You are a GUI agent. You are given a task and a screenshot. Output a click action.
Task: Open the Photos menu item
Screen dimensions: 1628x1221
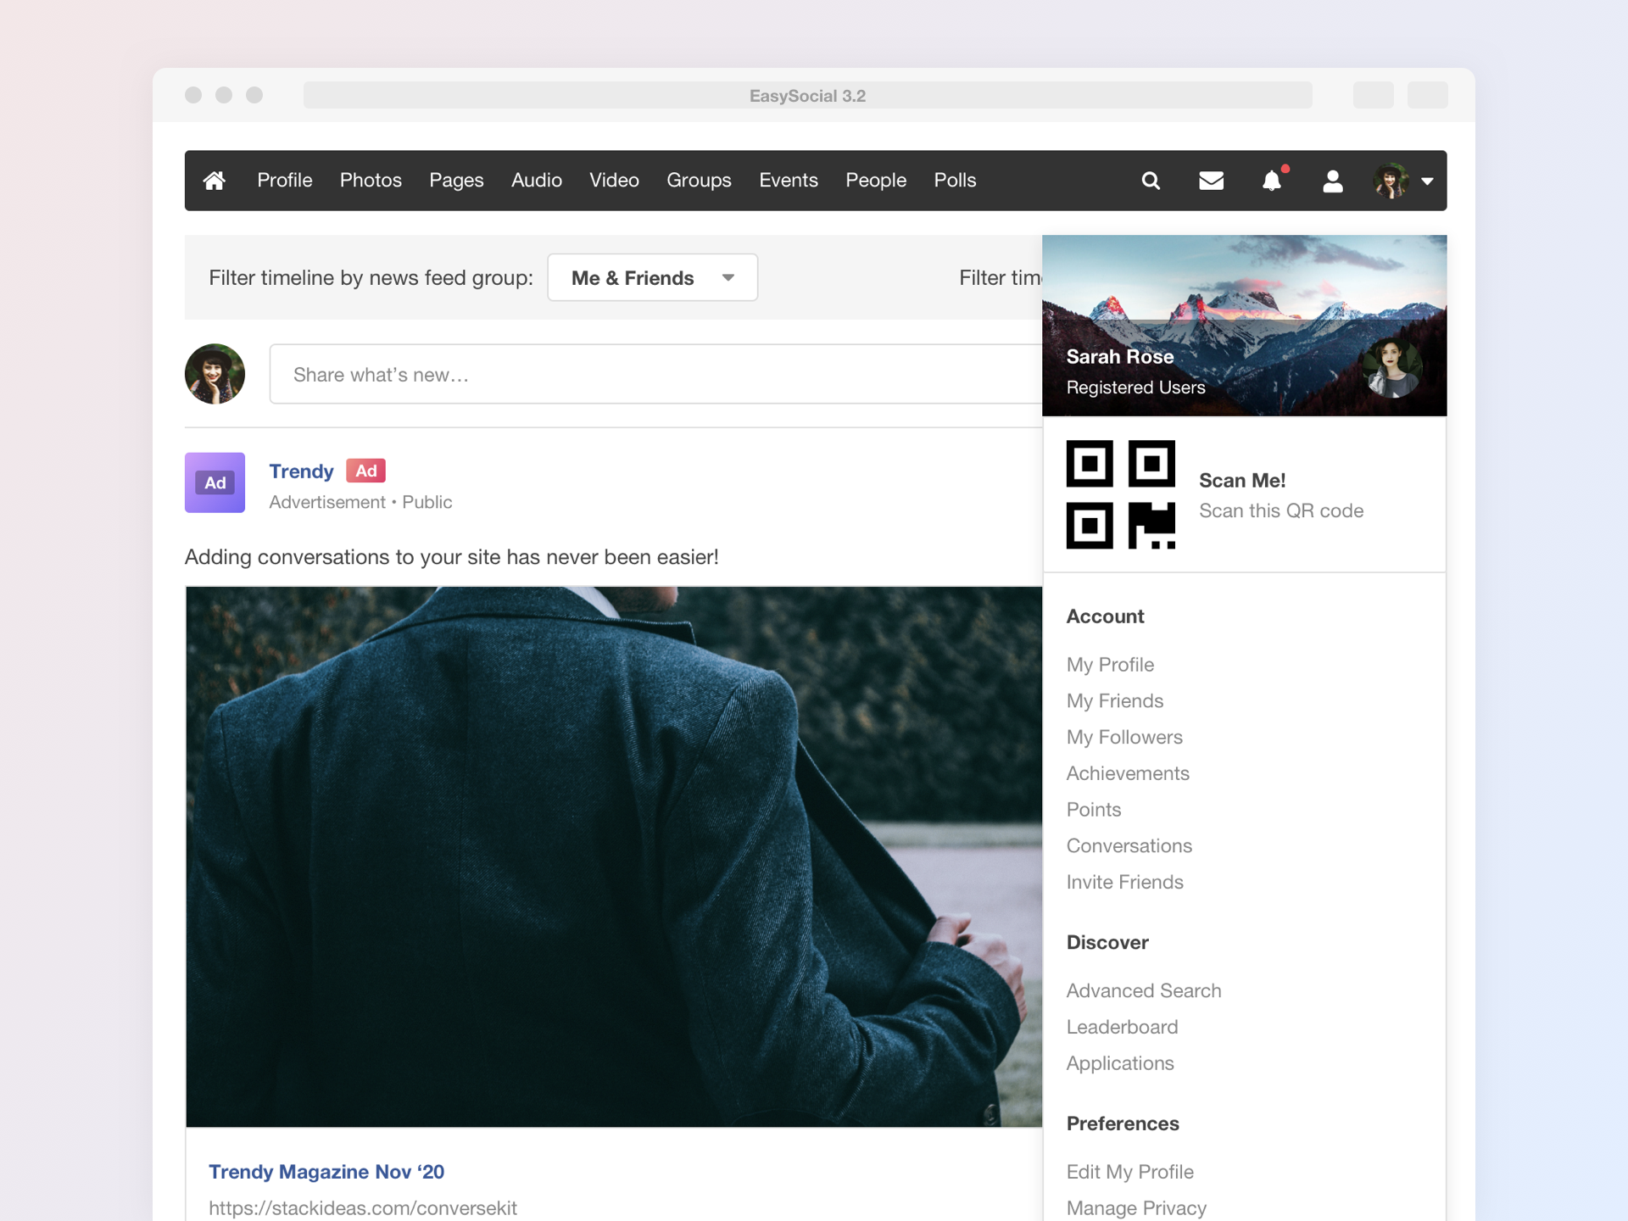point(371,181)
